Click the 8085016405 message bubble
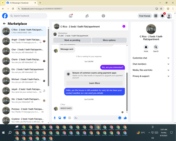 click(66, 108)
